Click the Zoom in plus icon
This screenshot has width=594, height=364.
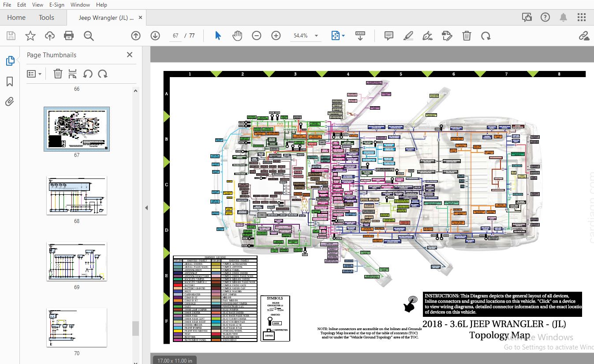[276, 36]
